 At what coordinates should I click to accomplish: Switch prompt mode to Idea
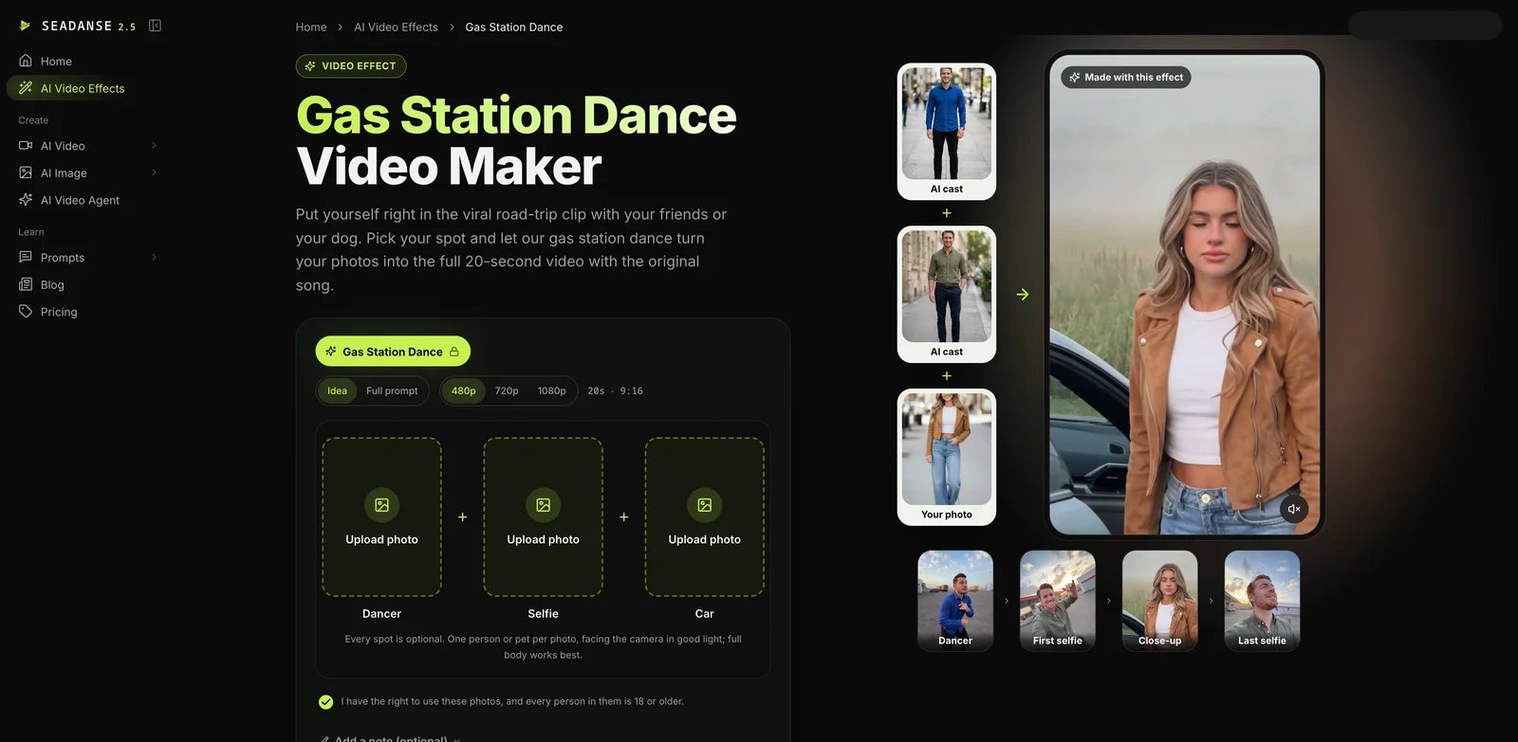point(337,390)
